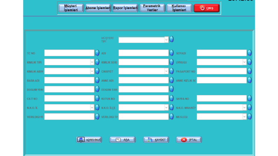The image size is (278, 156).
Task: Open Rapor İşlemleri menu
Action: pyautogui.click(x=125, y=8)
